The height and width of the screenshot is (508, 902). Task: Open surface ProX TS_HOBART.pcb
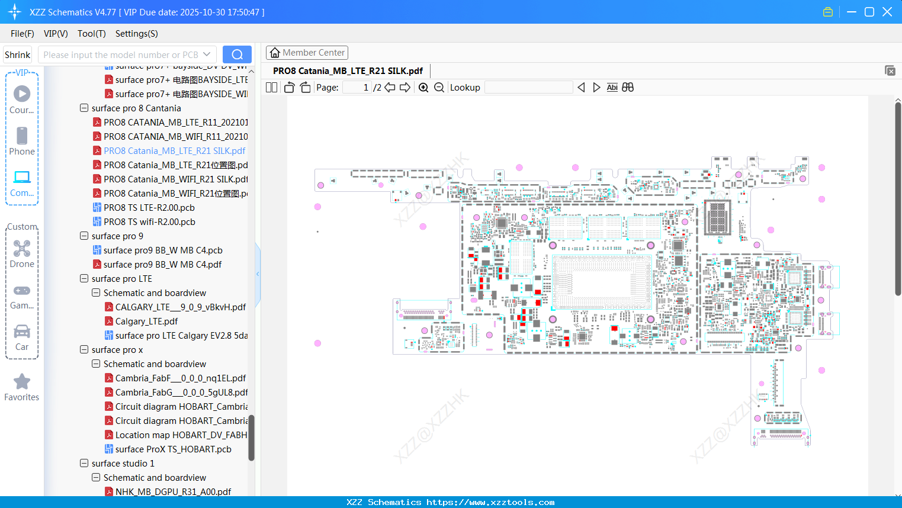[168, 449]
